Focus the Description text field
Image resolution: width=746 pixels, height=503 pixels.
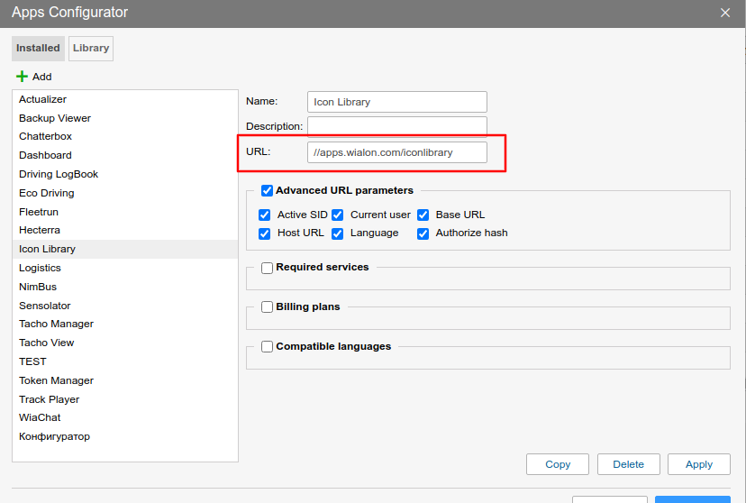pos(396,126)
